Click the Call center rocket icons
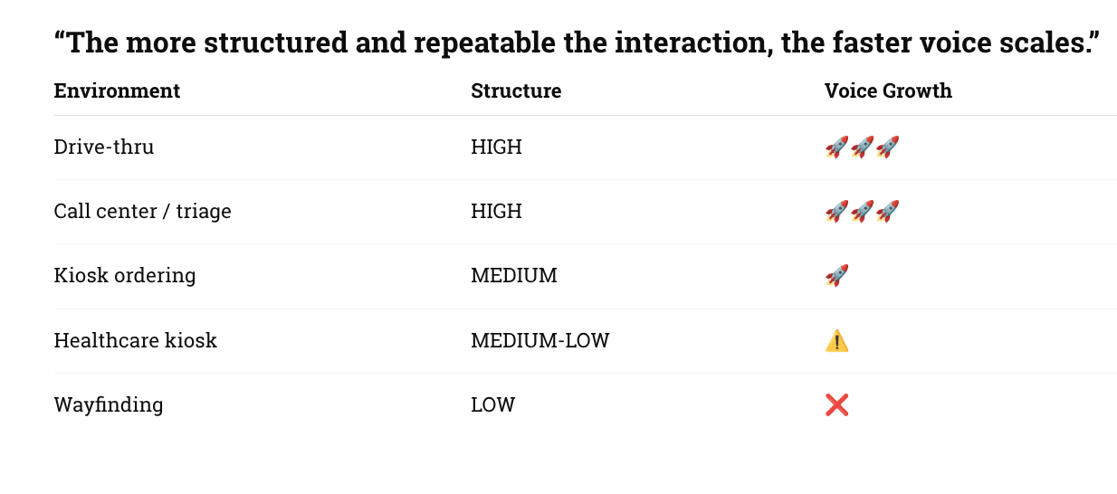This screenshot has width=1117, height=494. click(862, 212)
